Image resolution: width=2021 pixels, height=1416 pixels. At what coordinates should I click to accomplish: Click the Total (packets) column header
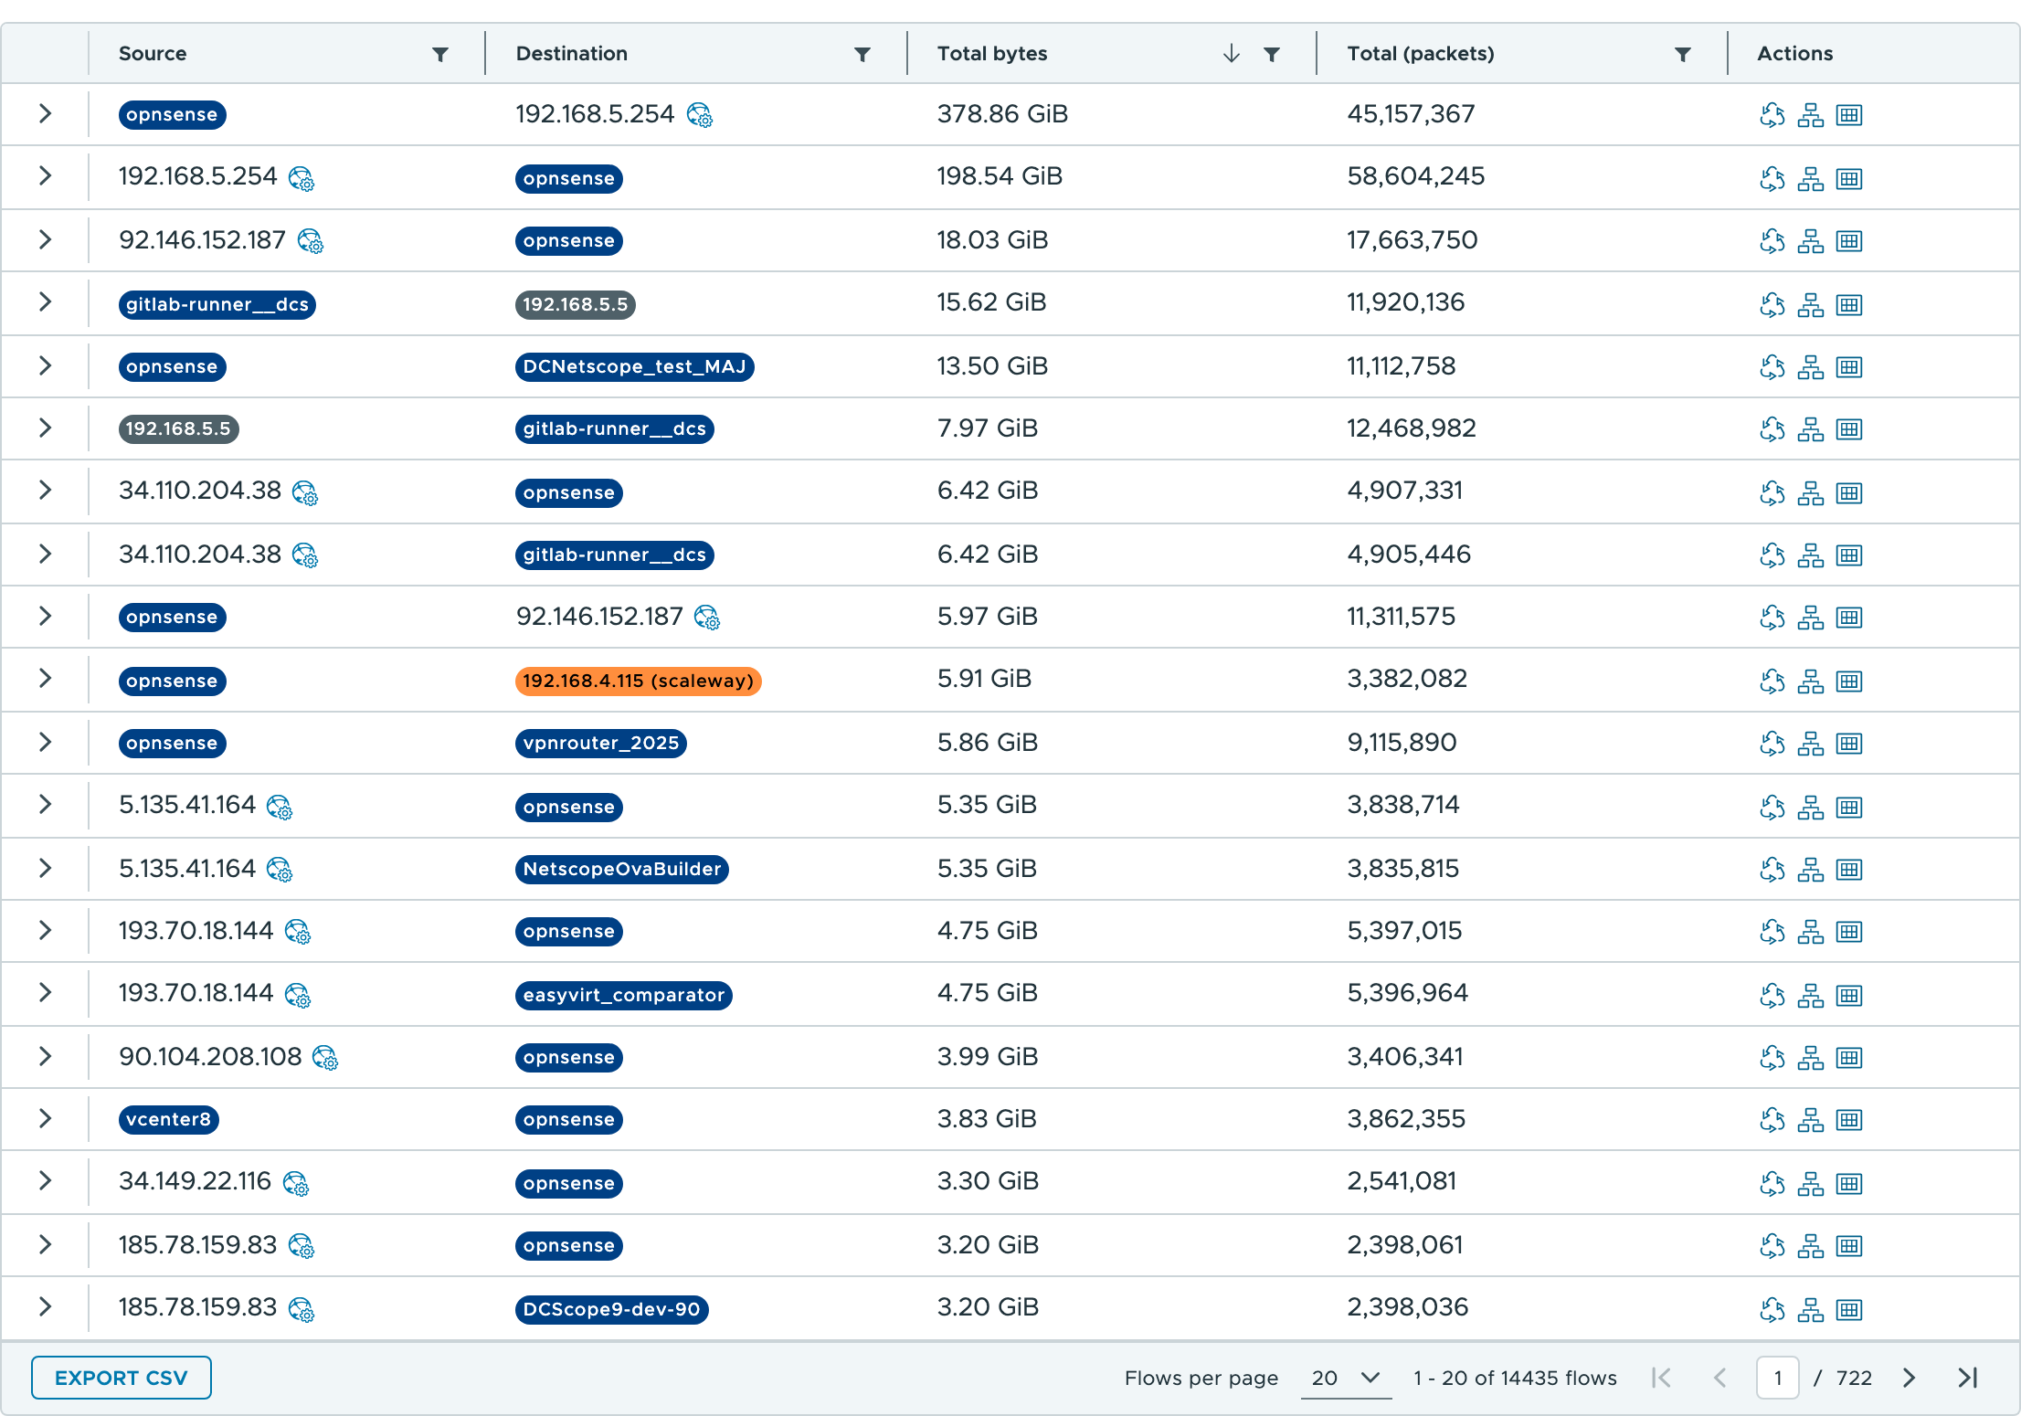1421,54
